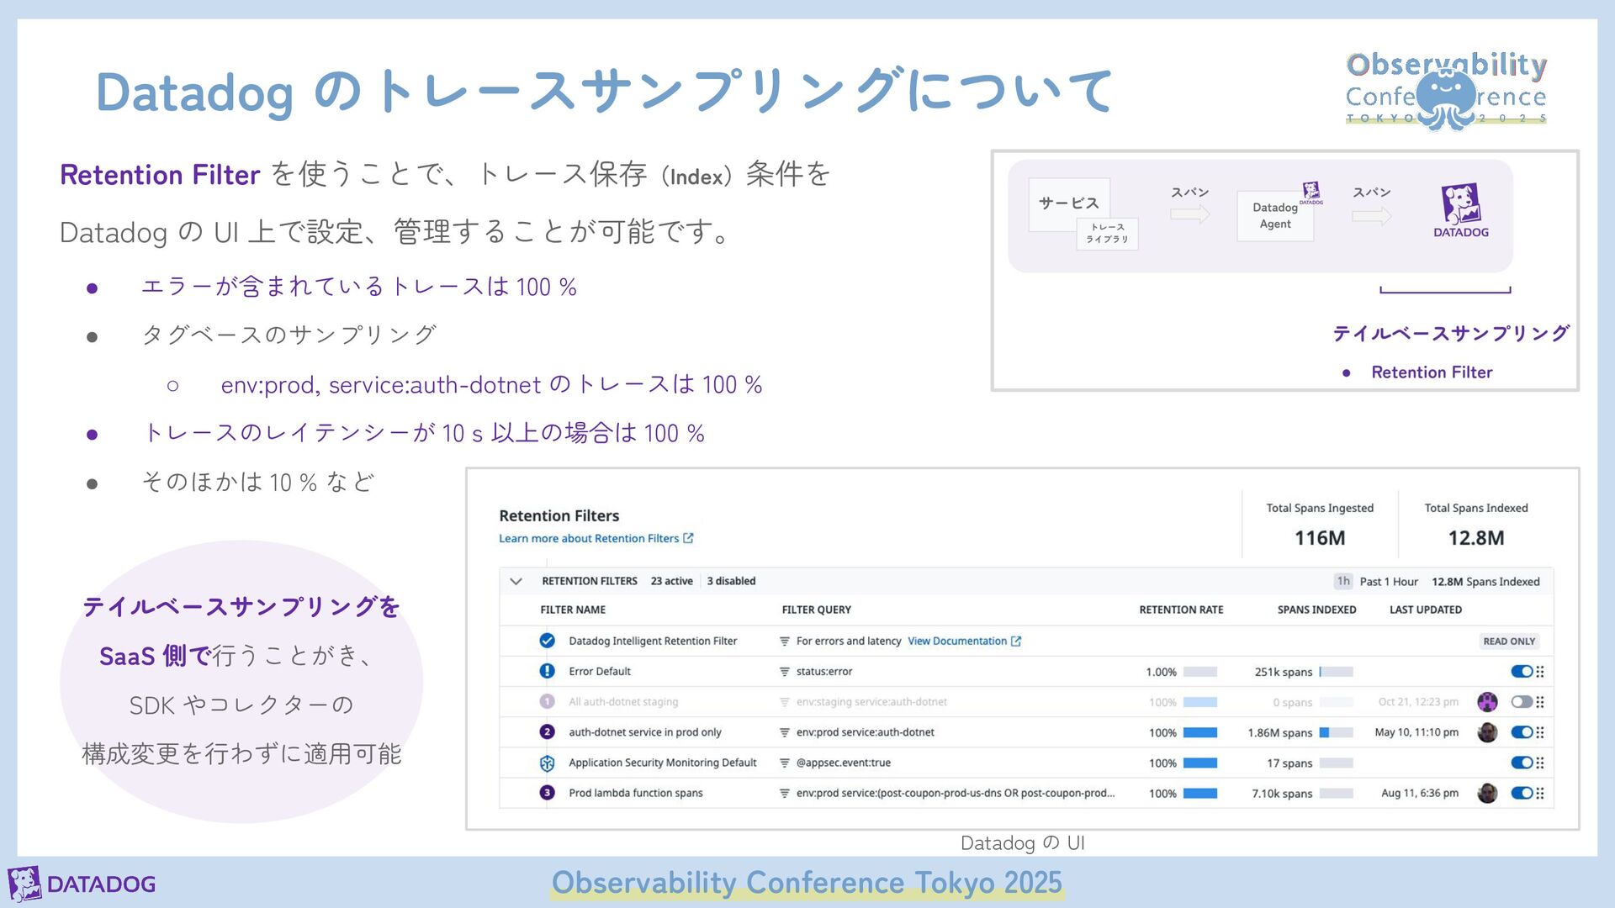Click the Error Default exclamation icon
The height and width of the screenshot is (908, 1615).
point(547,671)
